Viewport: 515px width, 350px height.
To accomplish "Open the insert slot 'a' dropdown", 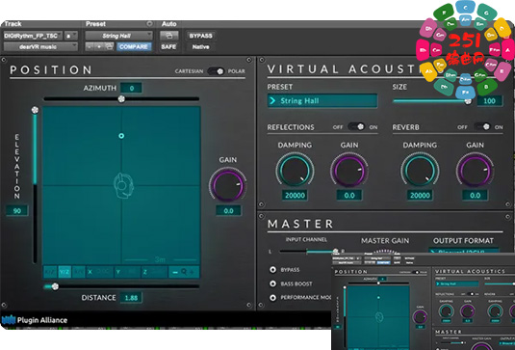I will 71,36.
